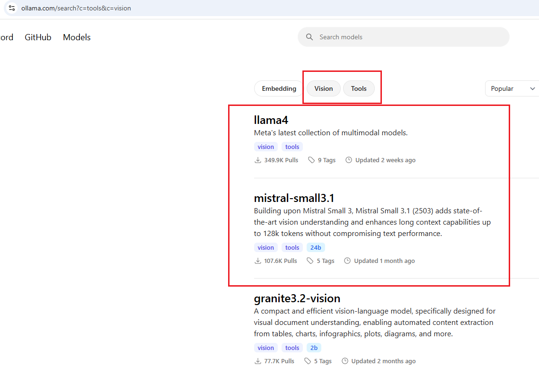The image size is (539, 376).
Task: Open the granite3.2-vision model page
Action: 297,298
